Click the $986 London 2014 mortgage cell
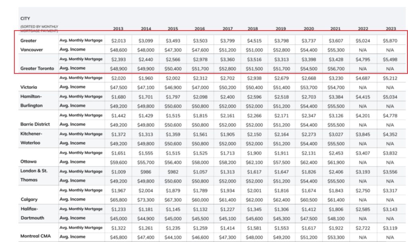Image resolution: width=408 pixels, height=242 pixels. tap(145, 172)
